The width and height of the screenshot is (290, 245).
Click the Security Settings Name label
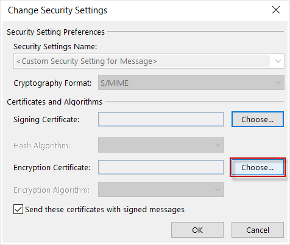pos(55,47)
